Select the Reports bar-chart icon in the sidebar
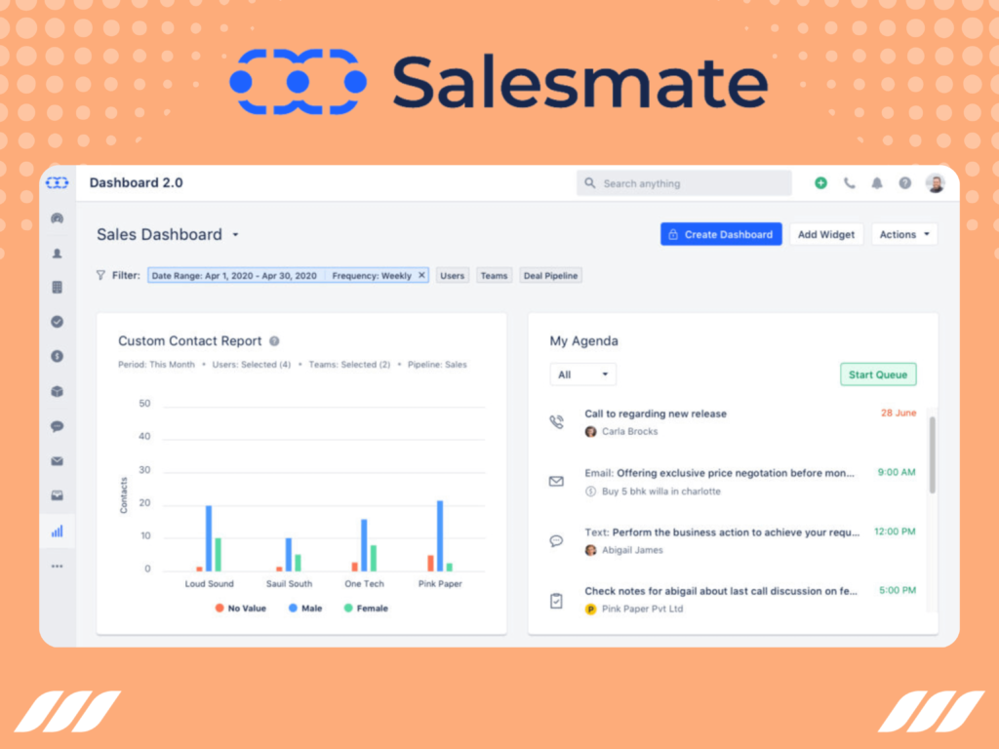This screenshot has width=999, height=749. click(x=57, y=532)
